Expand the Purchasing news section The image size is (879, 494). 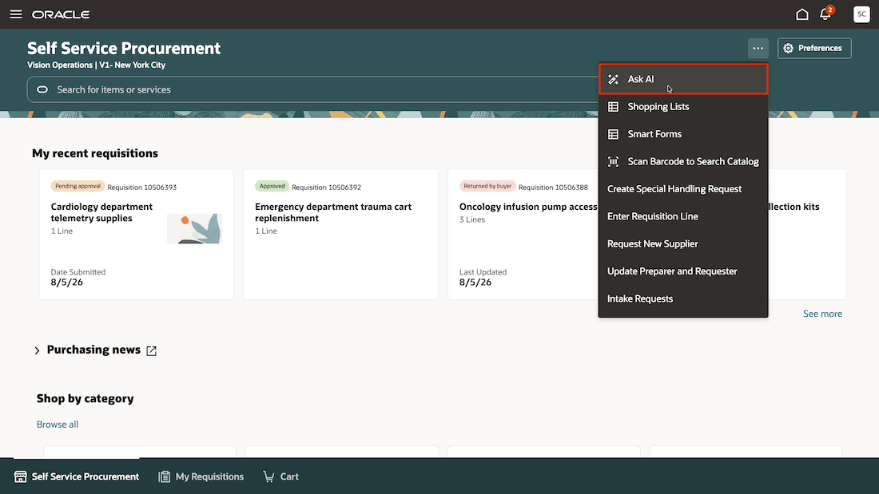tap(37, 350)
